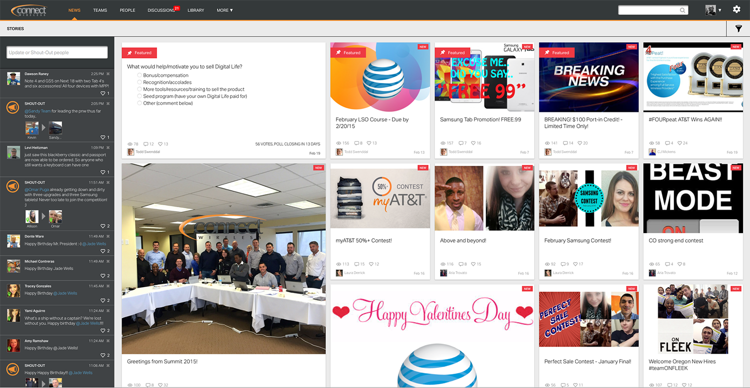The width and height of the screenshot is (750, 388).
Task: Click the megaphone icon on the Omar Puga shout-out
Action: point(13,186)
